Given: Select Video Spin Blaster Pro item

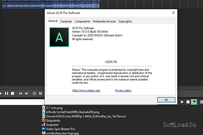Looking at the screenshot, I should (x=60, y=129).
